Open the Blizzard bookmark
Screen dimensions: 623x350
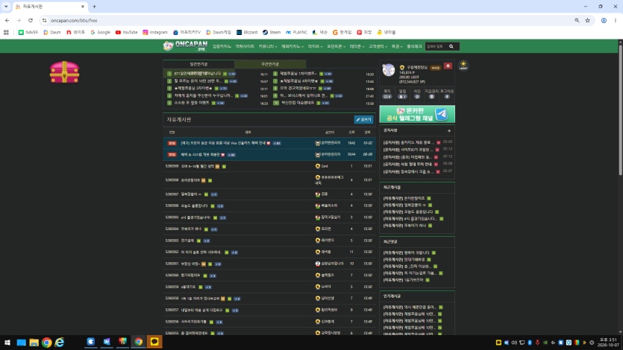coord(247,33)
